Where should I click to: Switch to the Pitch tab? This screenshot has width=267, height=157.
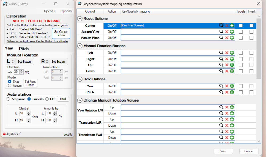[x=24, y=49]
